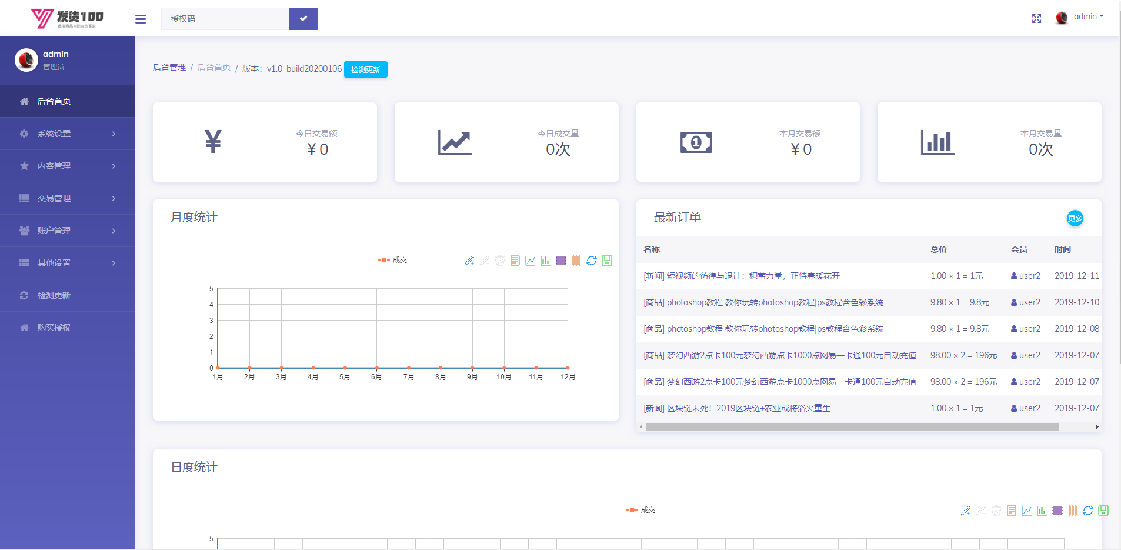Toggle the sidebar hamburger menu icon
Screen dimensions: 1121x550
pyautogui.click(x=141, y=19)
